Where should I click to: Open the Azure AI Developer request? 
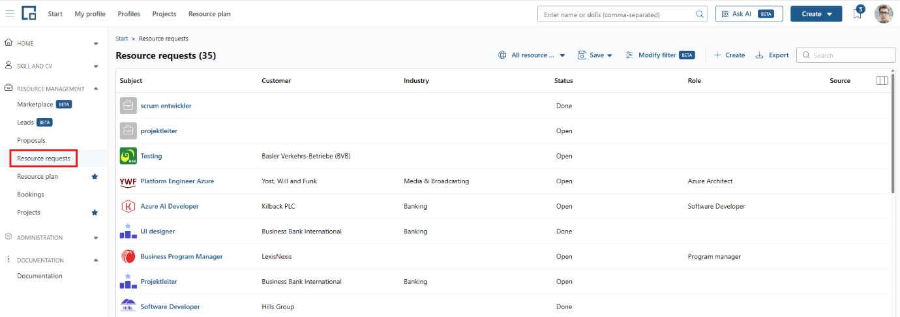(170, 206)
